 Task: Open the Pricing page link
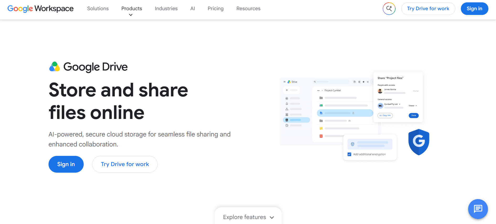[216, 9]
